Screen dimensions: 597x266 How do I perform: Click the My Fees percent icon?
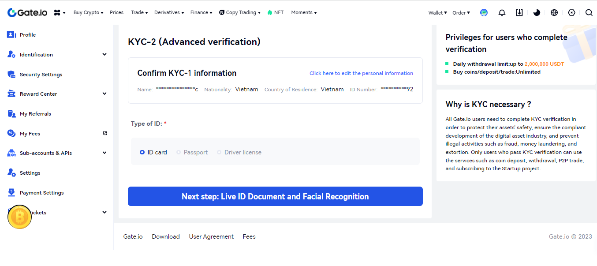click(11, 133)
